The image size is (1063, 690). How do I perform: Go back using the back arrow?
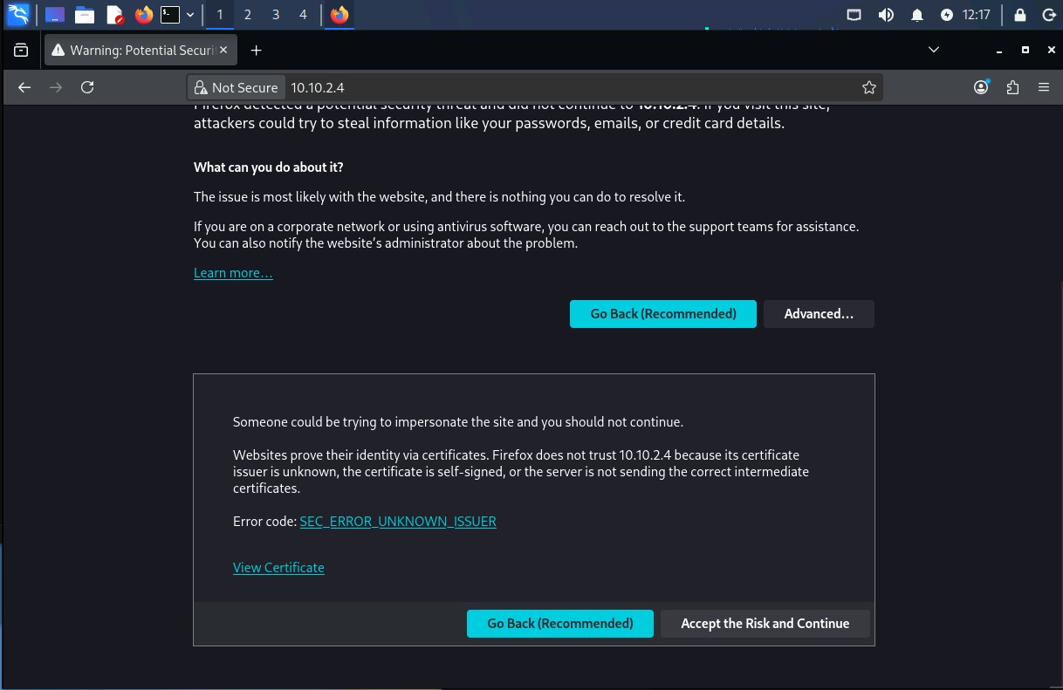[24, 87]
